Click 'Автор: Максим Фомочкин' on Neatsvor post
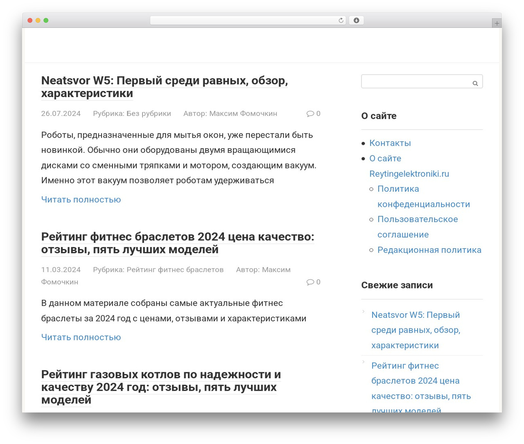The height and width of the screenshot is (444, 524). pyautogui.click(x=230, y=113)
